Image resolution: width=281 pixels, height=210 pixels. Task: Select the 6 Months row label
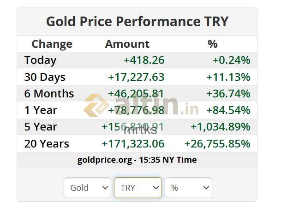(x=49, y=94)
